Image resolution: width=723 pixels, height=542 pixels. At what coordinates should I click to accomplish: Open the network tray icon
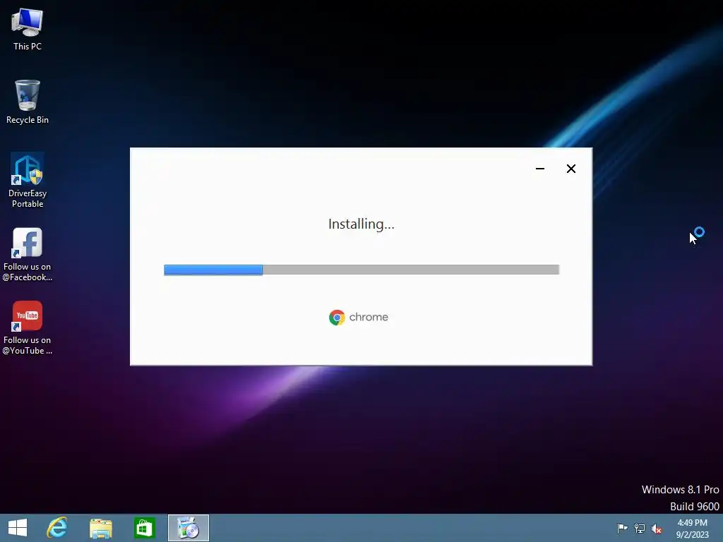(x=640, y=528)
